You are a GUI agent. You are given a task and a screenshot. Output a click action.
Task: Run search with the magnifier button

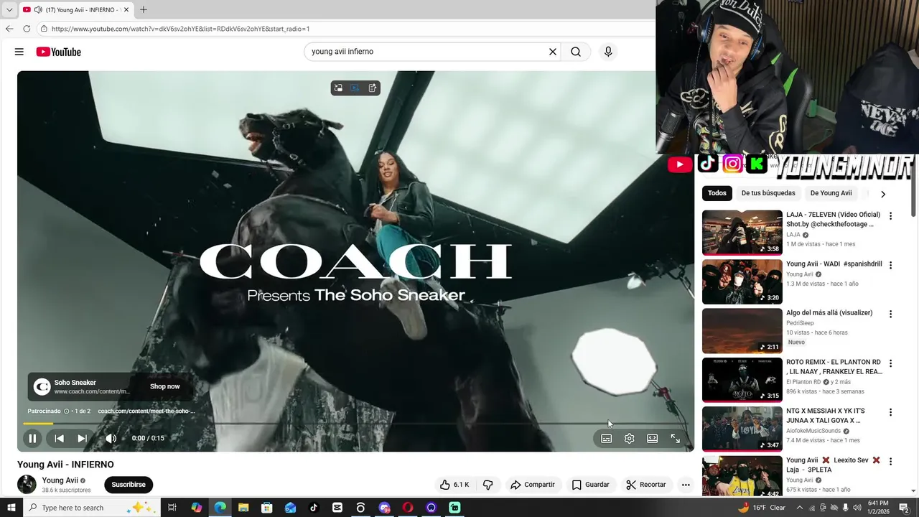point(576,52)
